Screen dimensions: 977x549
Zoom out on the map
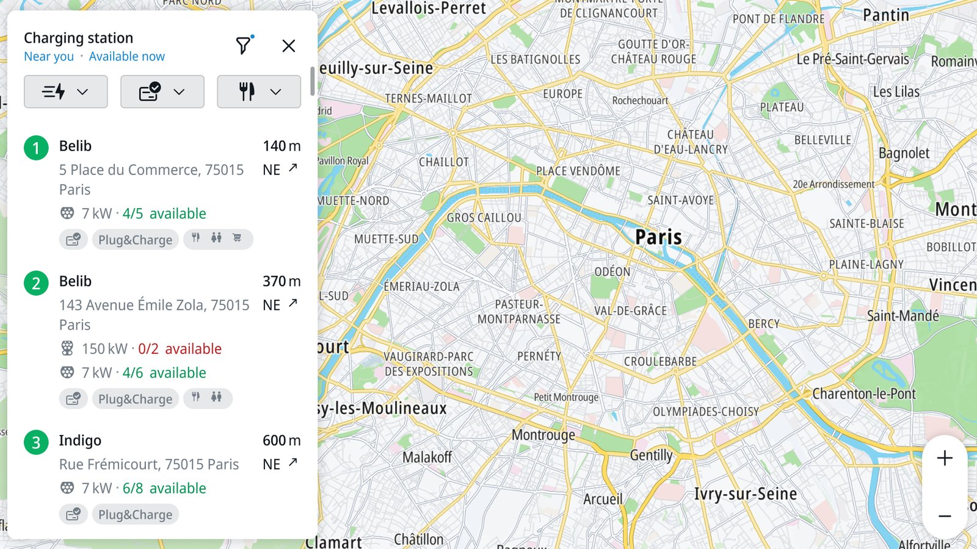click(x=945, y=516)
